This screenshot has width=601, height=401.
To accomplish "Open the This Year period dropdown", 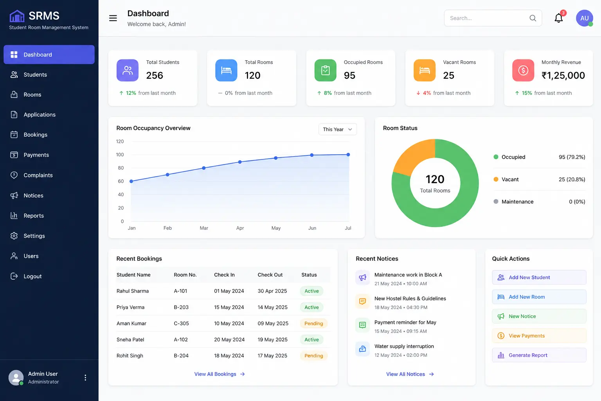I will (338, 129).
